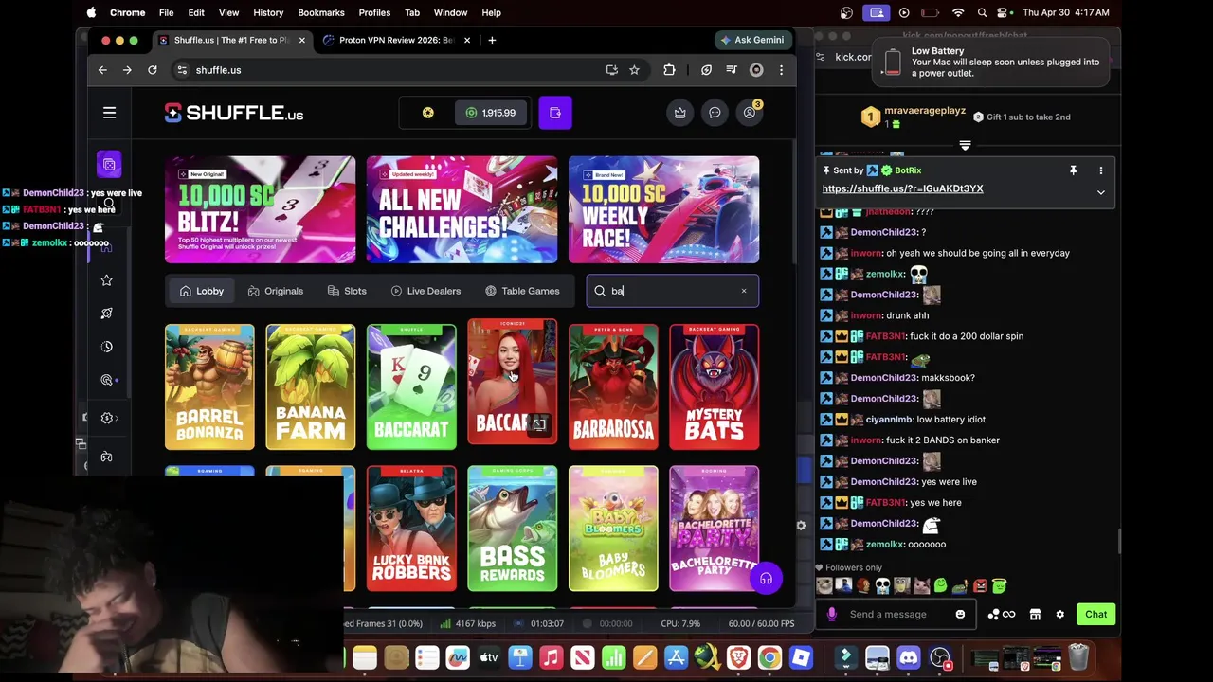Go back in Chrome
The width and height of the screenshot is (1213, 682).
coord(102,70)
